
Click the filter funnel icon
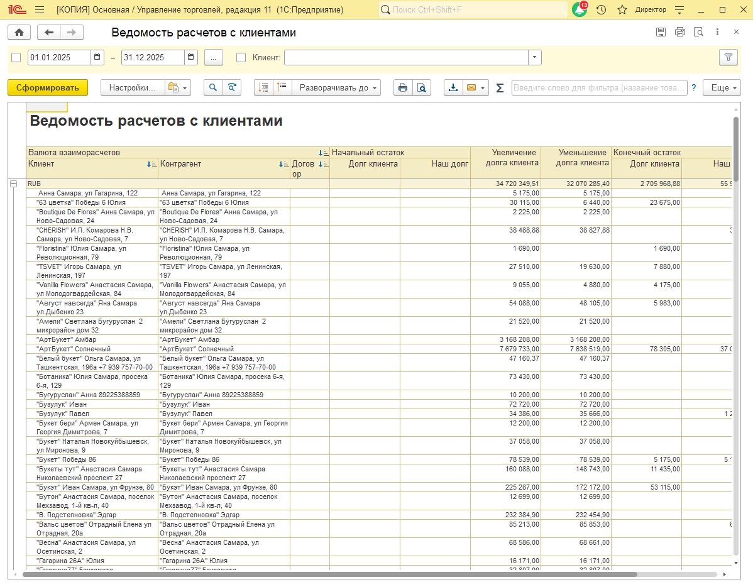[x=728, y=57]
